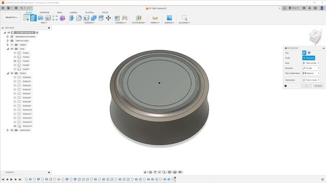Open timeline settings gear icon

pos(322,179)
